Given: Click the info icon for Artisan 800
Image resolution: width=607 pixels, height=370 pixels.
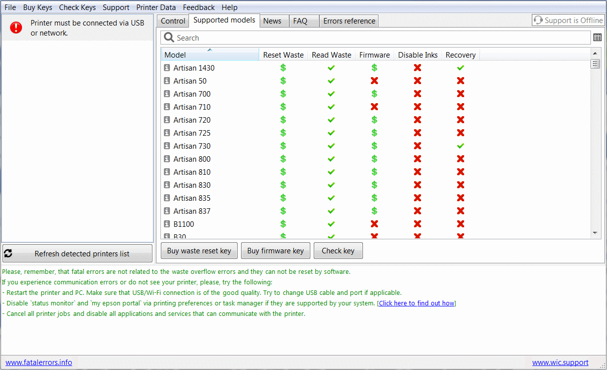Looking at the screenshot, I should 167,159.
